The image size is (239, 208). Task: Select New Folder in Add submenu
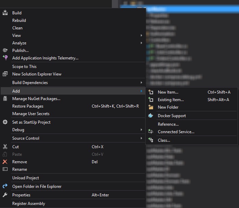pyautogui.click(x=192, y=107)
